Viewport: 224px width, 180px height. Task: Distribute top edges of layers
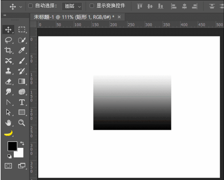pyautogui.click(x=212, y=6)
